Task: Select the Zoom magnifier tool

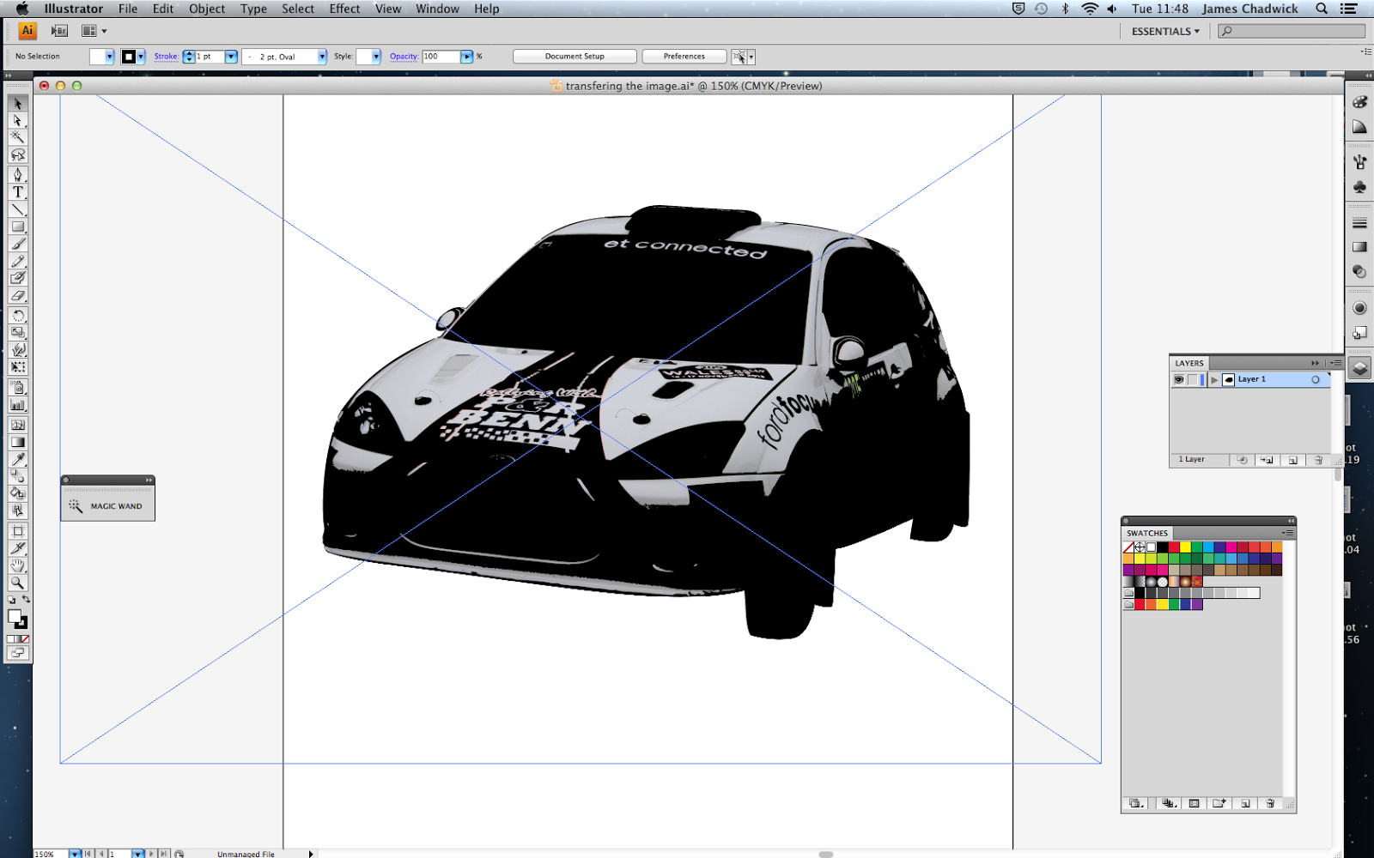Action: pos(17,583)
